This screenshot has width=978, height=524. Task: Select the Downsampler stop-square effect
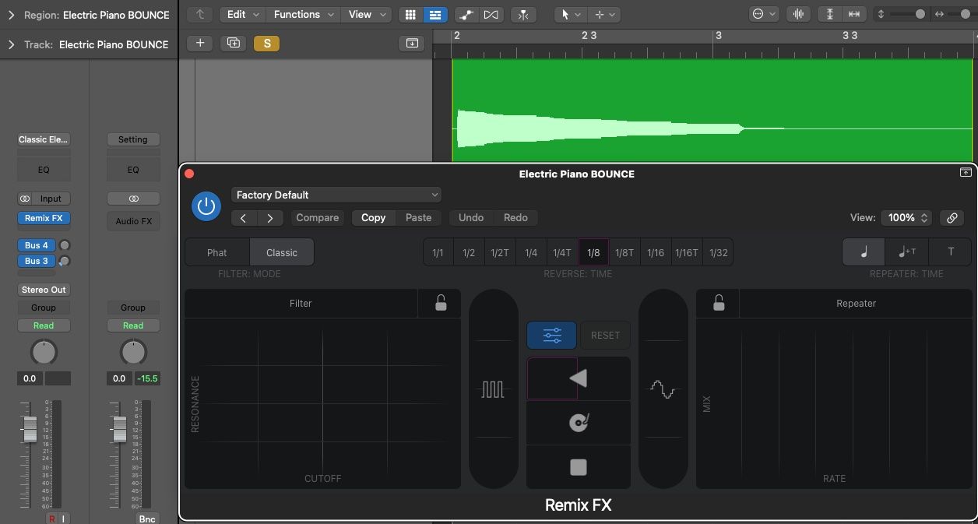(578, 466)
